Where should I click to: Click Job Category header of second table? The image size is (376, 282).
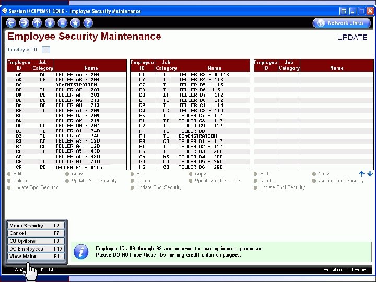point(166,65)
